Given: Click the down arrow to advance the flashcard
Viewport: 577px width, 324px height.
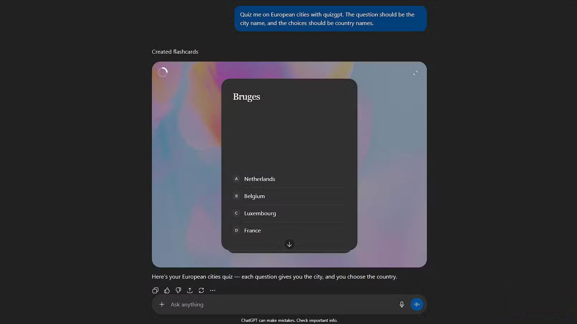Looking at the screenshot, I should pos(289,244).
